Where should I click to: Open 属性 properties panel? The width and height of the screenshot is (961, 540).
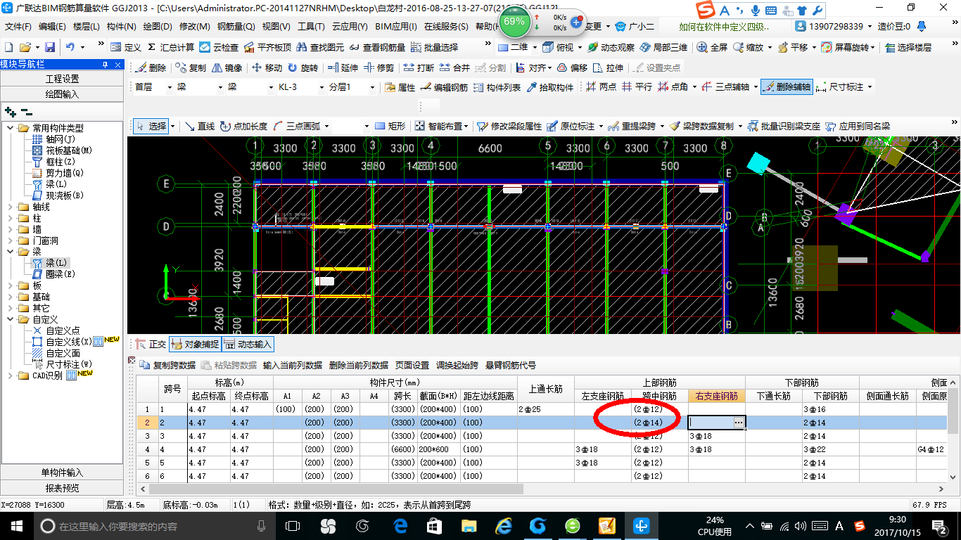[x=400, y=87]
